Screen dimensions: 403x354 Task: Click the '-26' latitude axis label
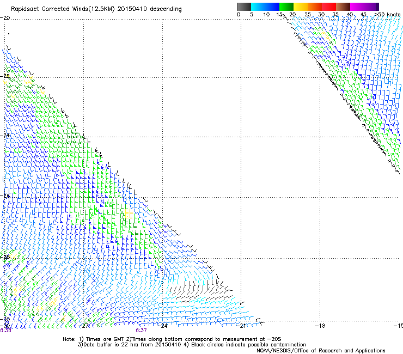click(5, 196)
